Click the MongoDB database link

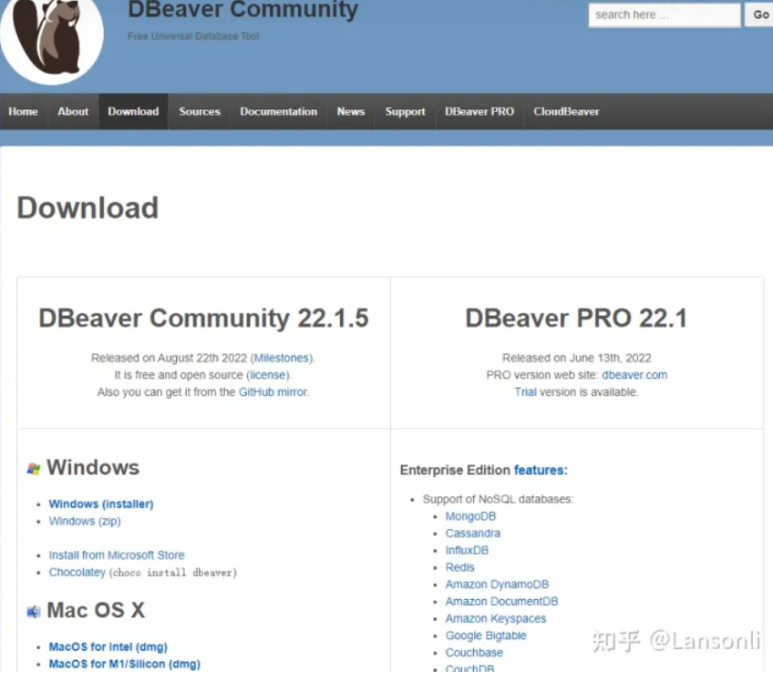pos(470,515)
